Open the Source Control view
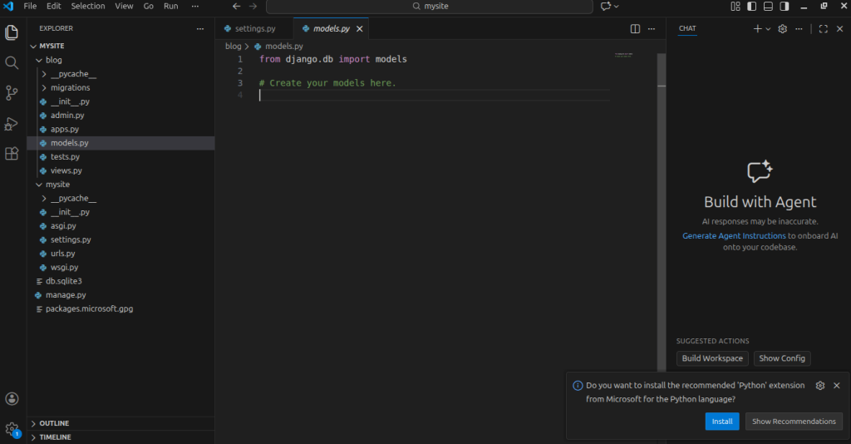The width and height of the screenshot is (851, 444). click(12, 92)
